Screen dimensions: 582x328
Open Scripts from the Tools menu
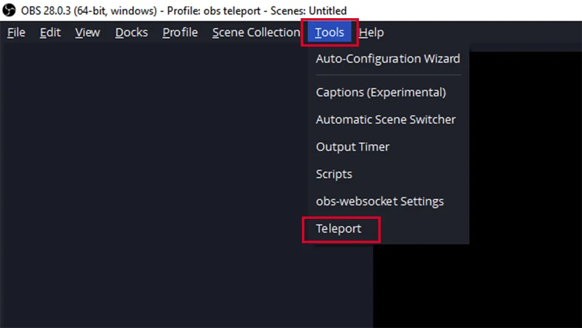click(x=334, y=174)
